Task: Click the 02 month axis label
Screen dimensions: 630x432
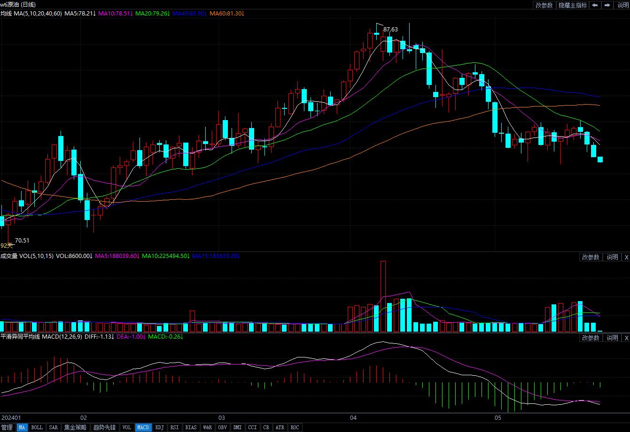Action: tap(84, 417)
